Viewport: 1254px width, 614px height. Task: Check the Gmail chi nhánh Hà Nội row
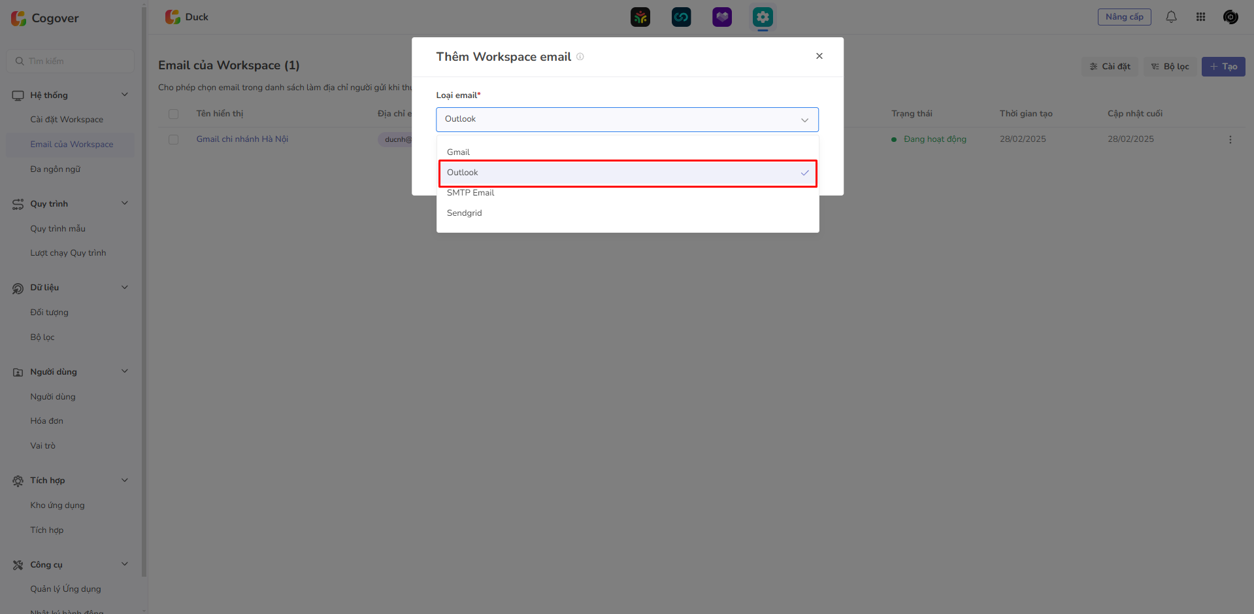173,139
